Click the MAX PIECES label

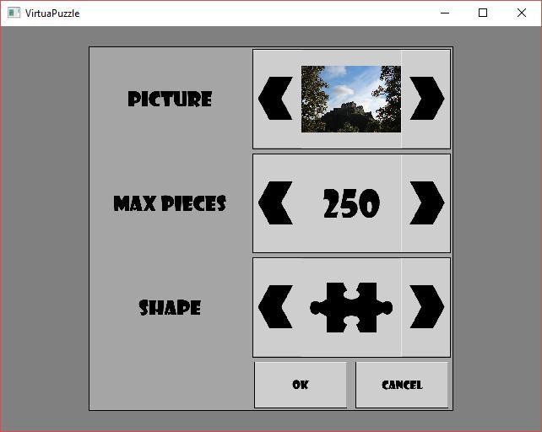(x=170, y=203)
